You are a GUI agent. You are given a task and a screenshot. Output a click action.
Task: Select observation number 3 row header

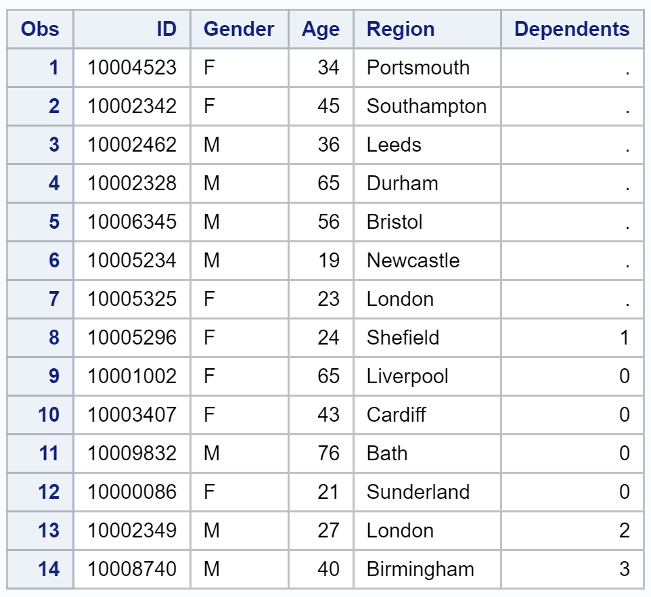coord(40,145)
